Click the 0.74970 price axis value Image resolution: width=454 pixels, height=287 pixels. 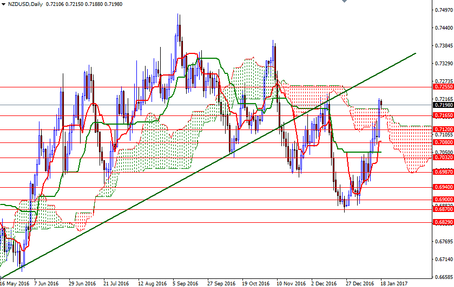(444, 10)
